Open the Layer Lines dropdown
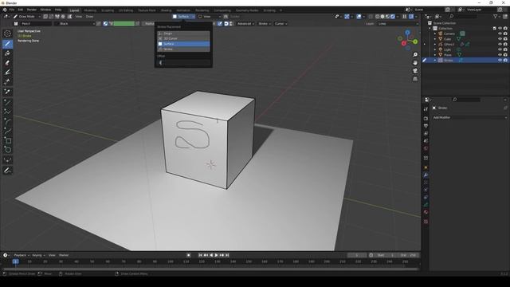 (398, 24)
